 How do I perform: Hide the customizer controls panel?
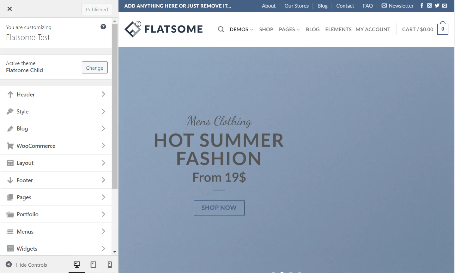click(27, 265)
